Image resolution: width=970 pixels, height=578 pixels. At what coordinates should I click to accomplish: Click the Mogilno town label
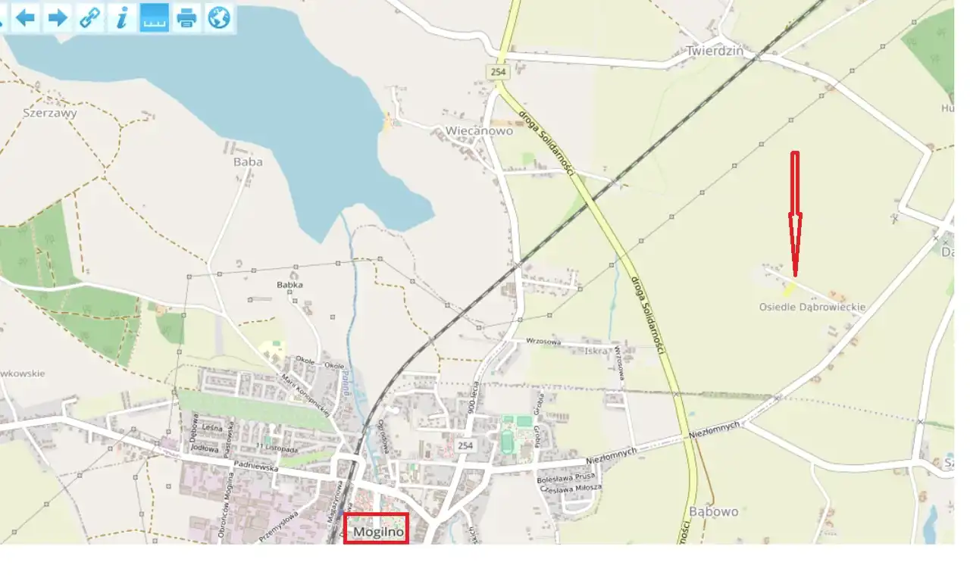click(376, 531)
